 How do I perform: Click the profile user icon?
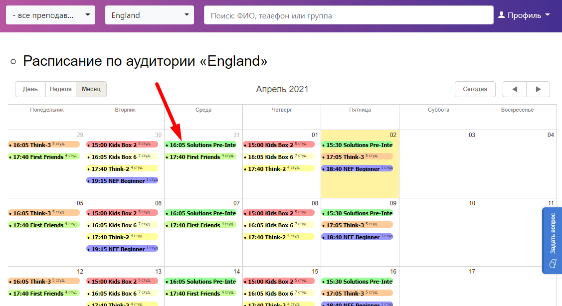pos(502,14)
